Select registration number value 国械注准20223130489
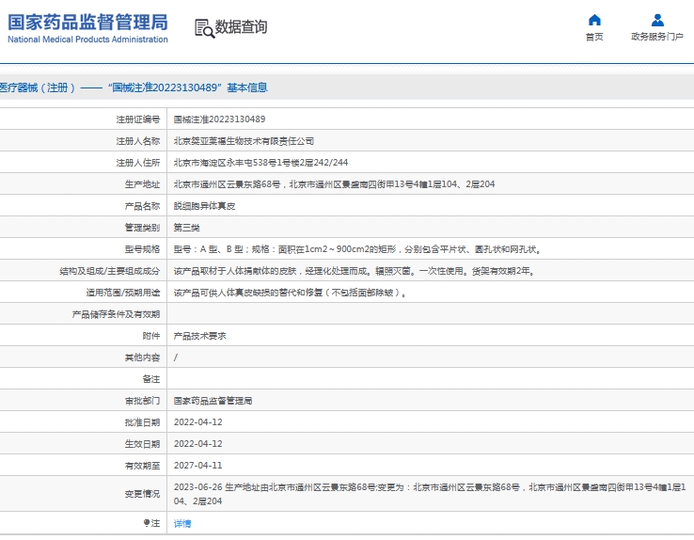 (x=219, y=119)
